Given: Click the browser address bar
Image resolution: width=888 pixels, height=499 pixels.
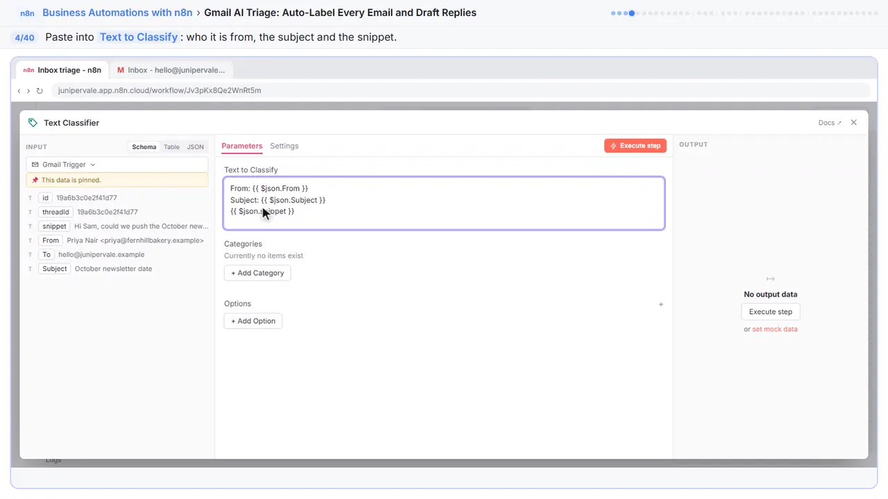Looking at the screenshot, I should 461,91.
